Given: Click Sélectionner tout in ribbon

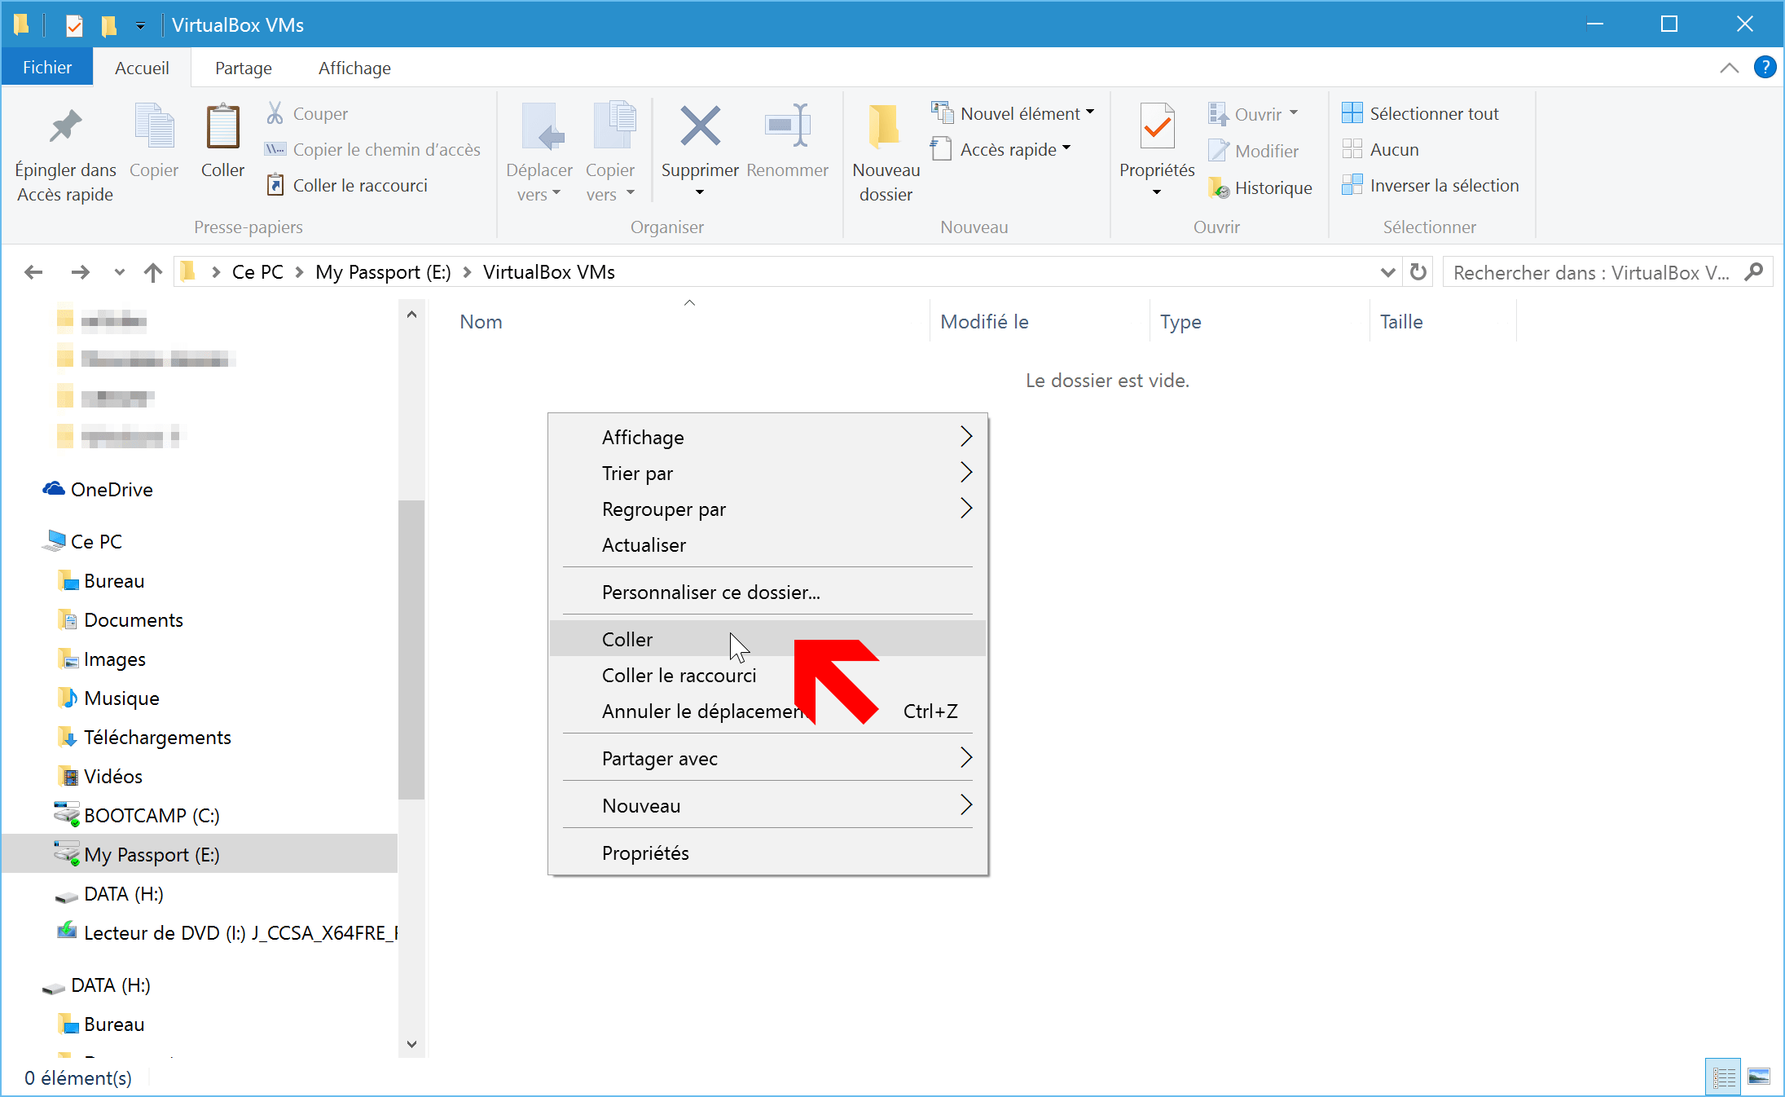Looking at the screenshot, I should 1420,113.
